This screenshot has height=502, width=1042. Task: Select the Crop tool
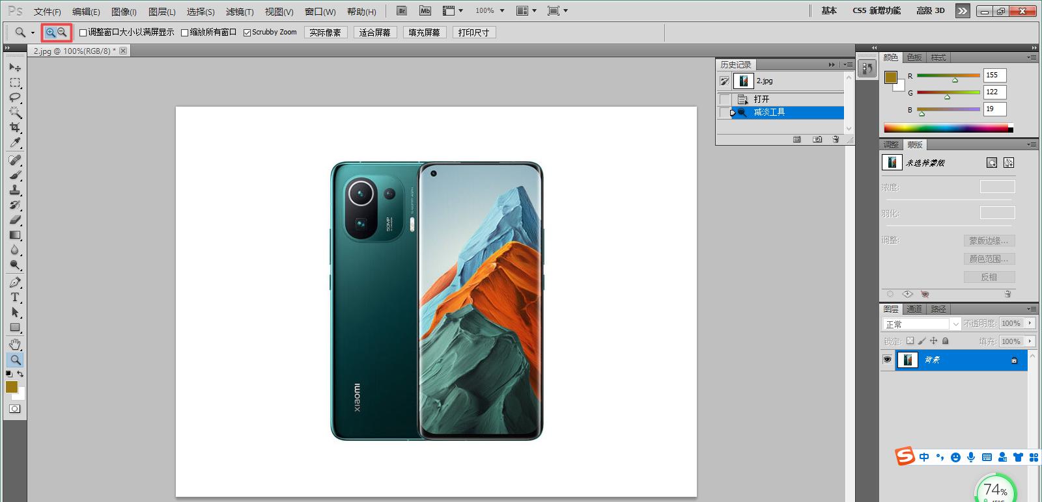pyautogui.click(x=15, y=127)
